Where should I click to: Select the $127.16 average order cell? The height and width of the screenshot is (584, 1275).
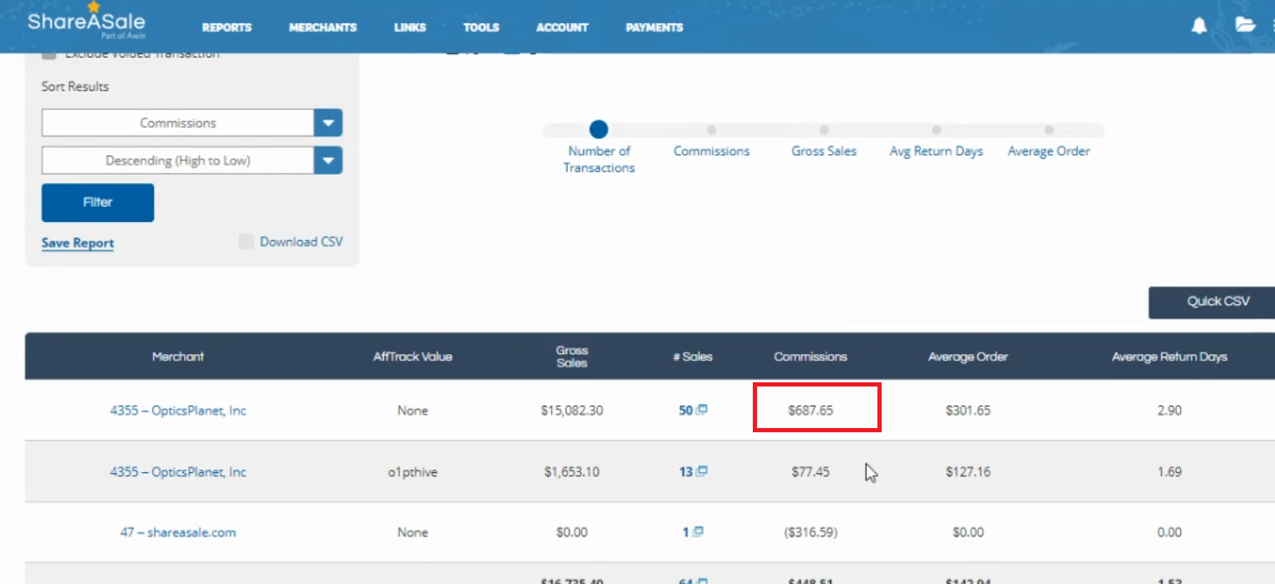[x=968, y=471]
